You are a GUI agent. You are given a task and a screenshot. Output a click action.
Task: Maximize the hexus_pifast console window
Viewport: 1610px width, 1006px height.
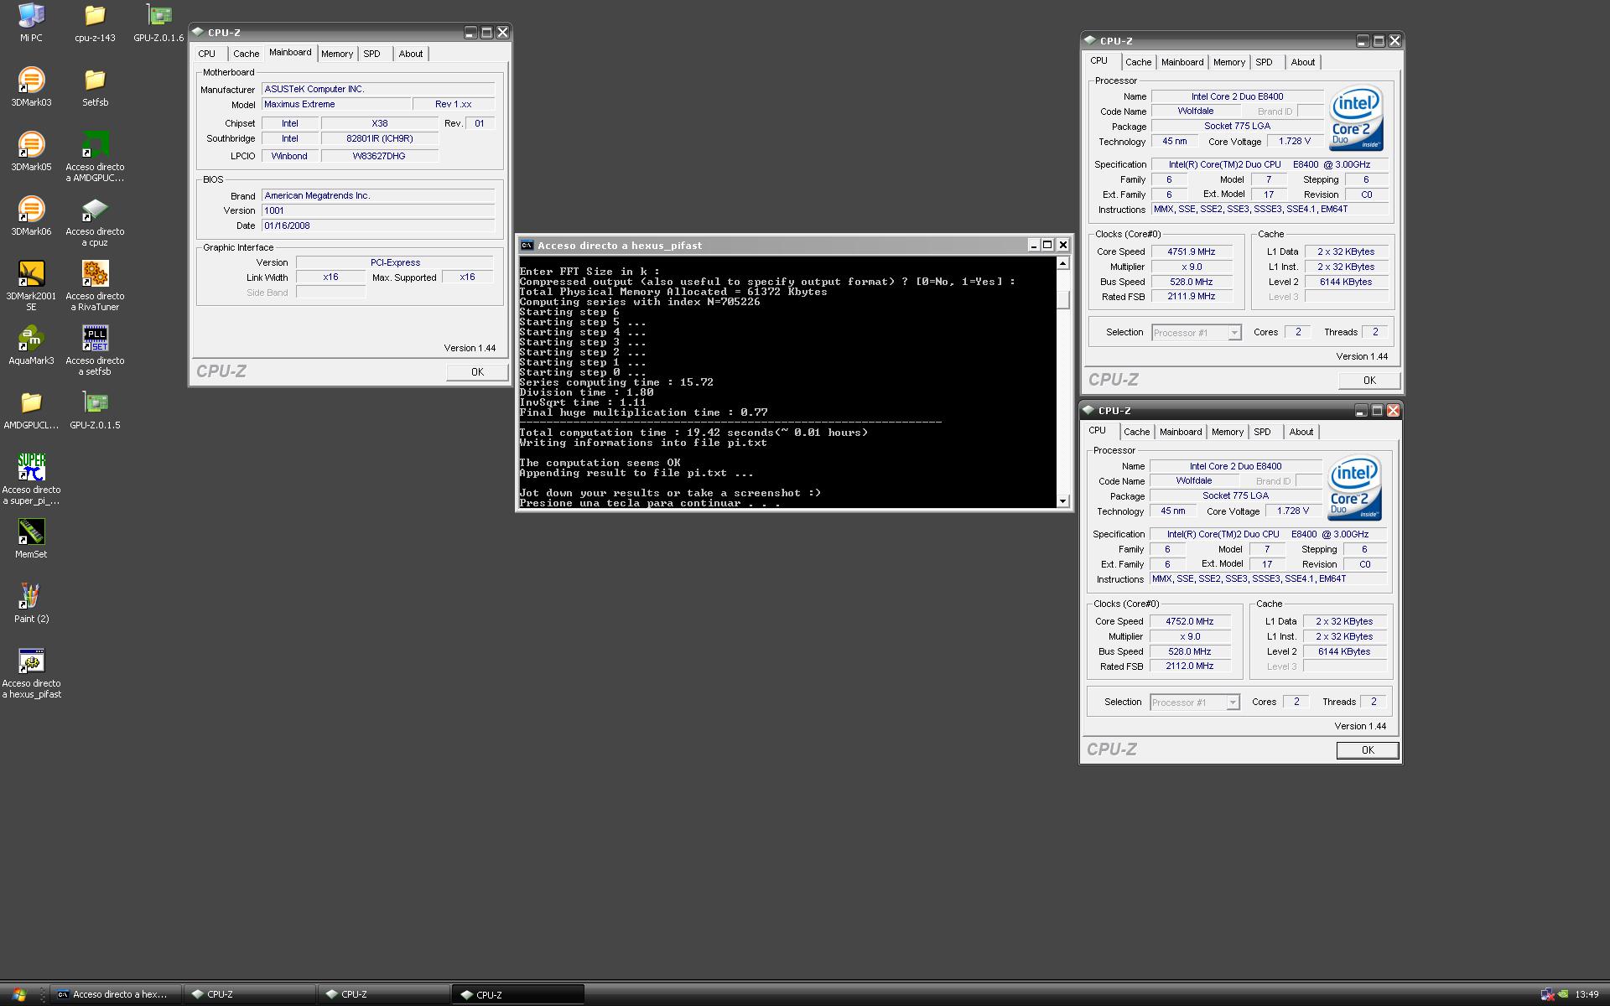(x=1047, y=245)
